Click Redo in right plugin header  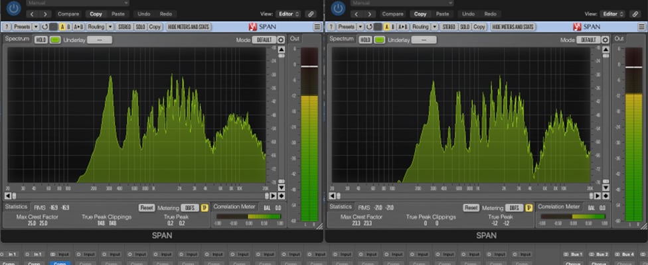click(490, 14)
